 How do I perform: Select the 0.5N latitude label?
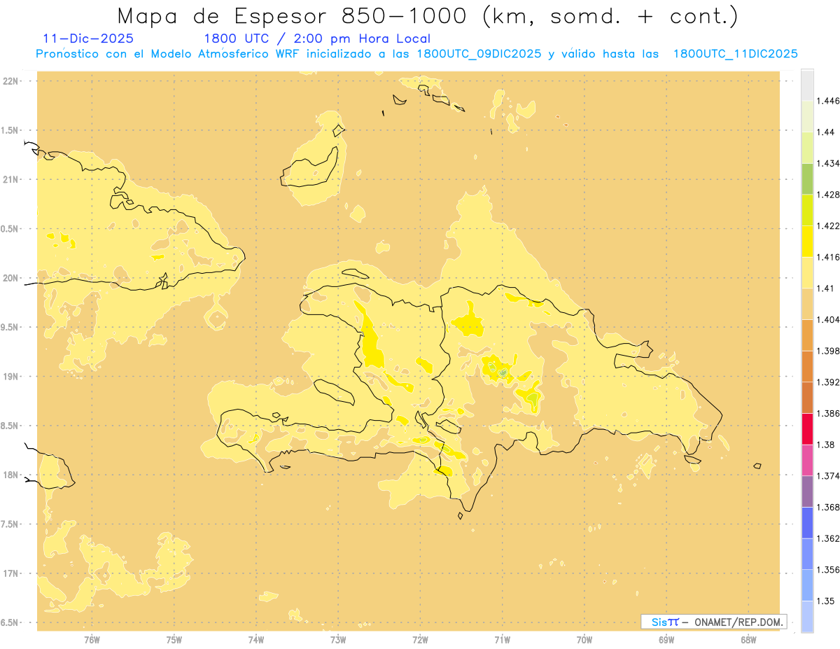point(9,229)
